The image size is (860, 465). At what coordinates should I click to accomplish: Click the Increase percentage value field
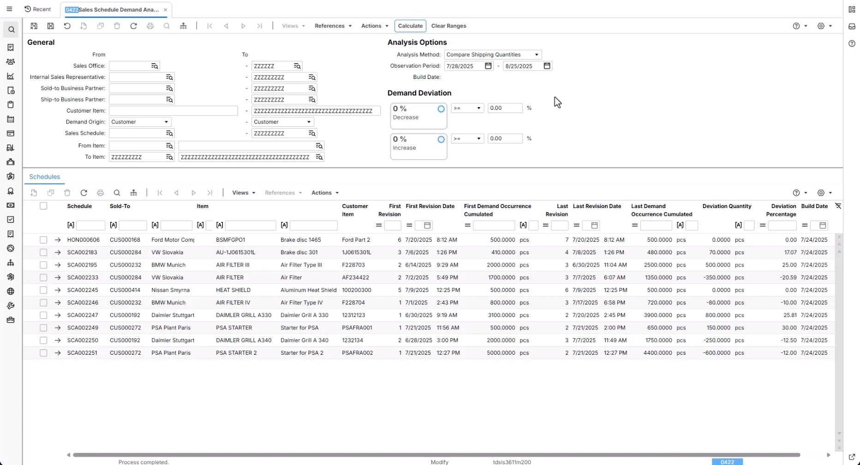[505, 138]
